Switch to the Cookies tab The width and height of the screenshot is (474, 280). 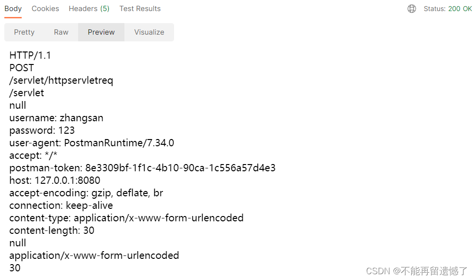45,9
